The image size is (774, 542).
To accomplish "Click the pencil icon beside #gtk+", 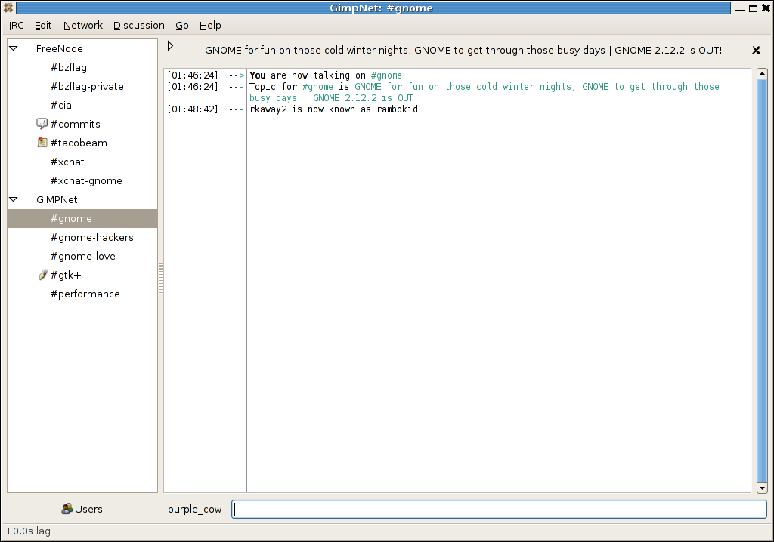I will click(x=43, y=276).
